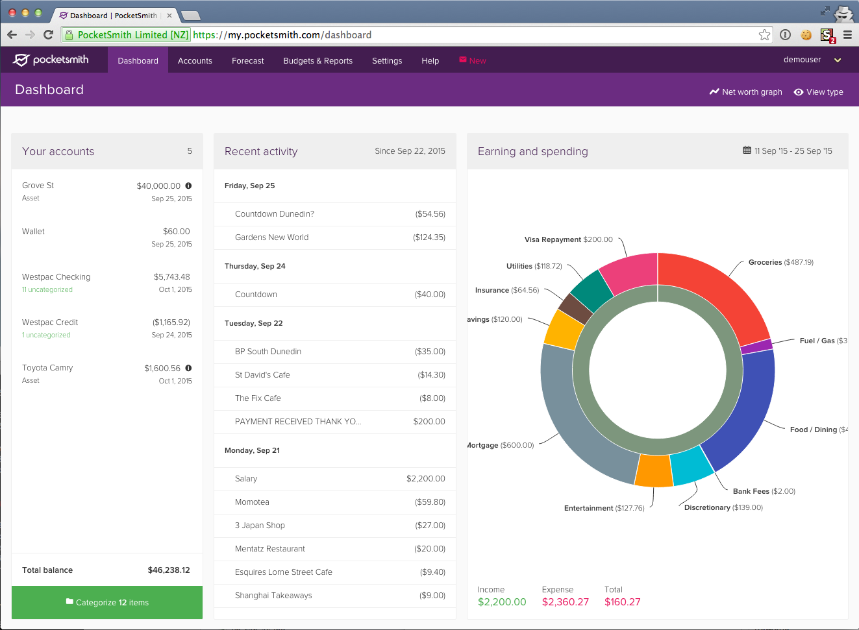
Task: Click the browser address bar
Action: [x=416, y=35]
